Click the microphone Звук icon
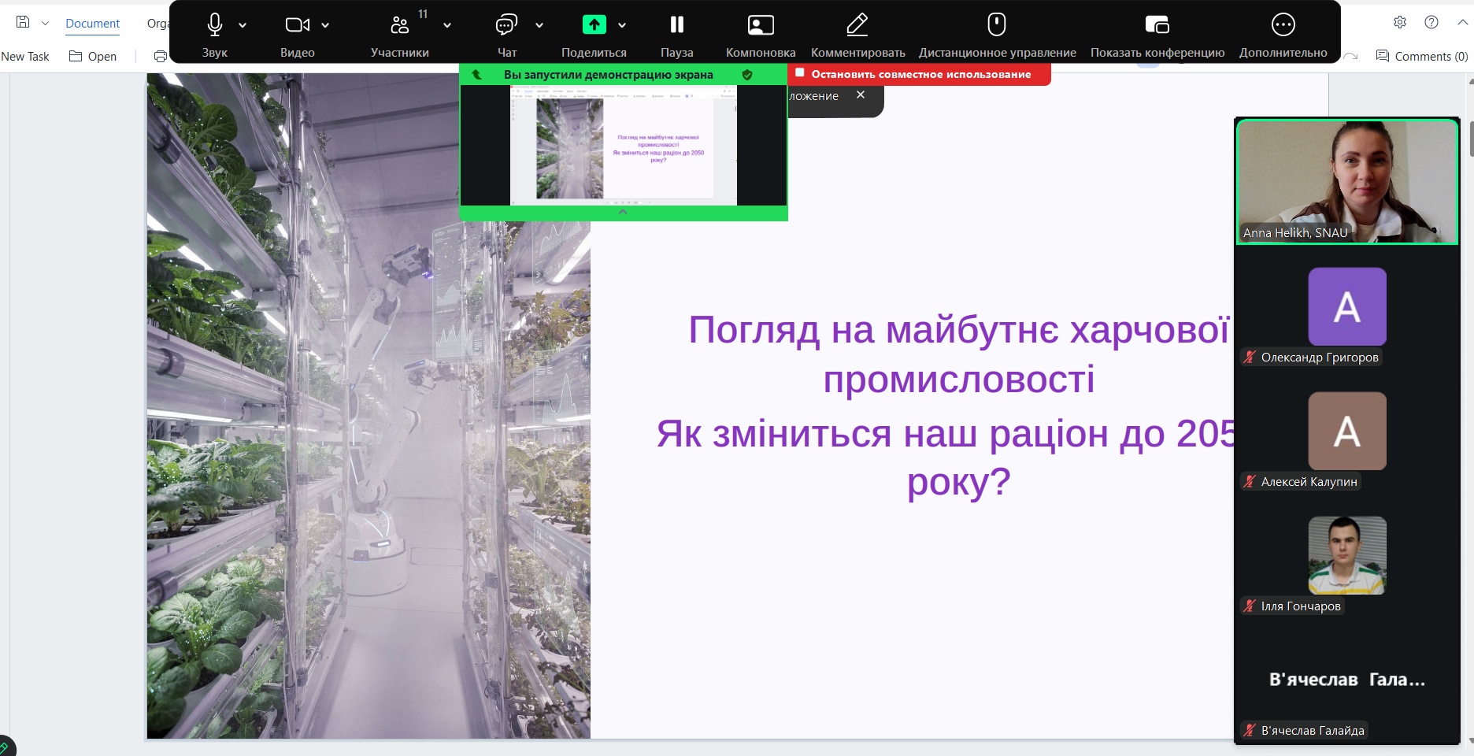1474x756 pixels. (x=214, y=25)
